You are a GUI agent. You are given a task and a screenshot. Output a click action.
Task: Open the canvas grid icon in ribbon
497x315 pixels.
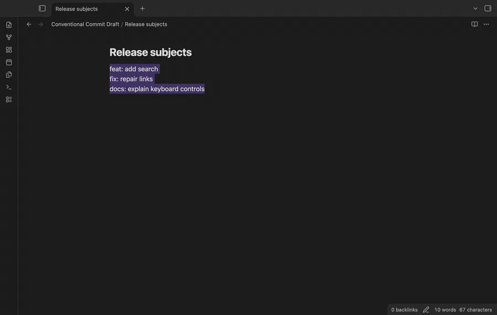tap(9, 50)
